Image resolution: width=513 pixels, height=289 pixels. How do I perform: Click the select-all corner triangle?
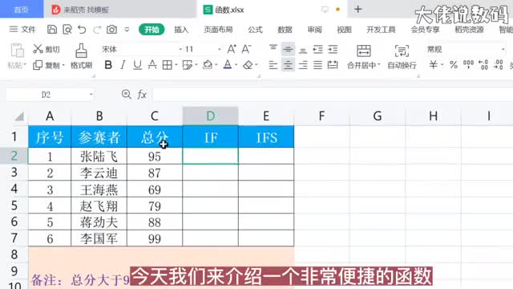[19, 116]
